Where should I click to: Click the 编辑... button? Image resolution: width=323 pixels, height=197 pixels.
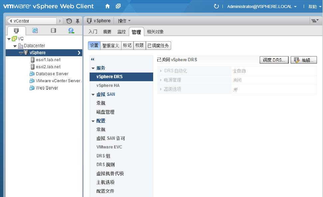[304, 60]
